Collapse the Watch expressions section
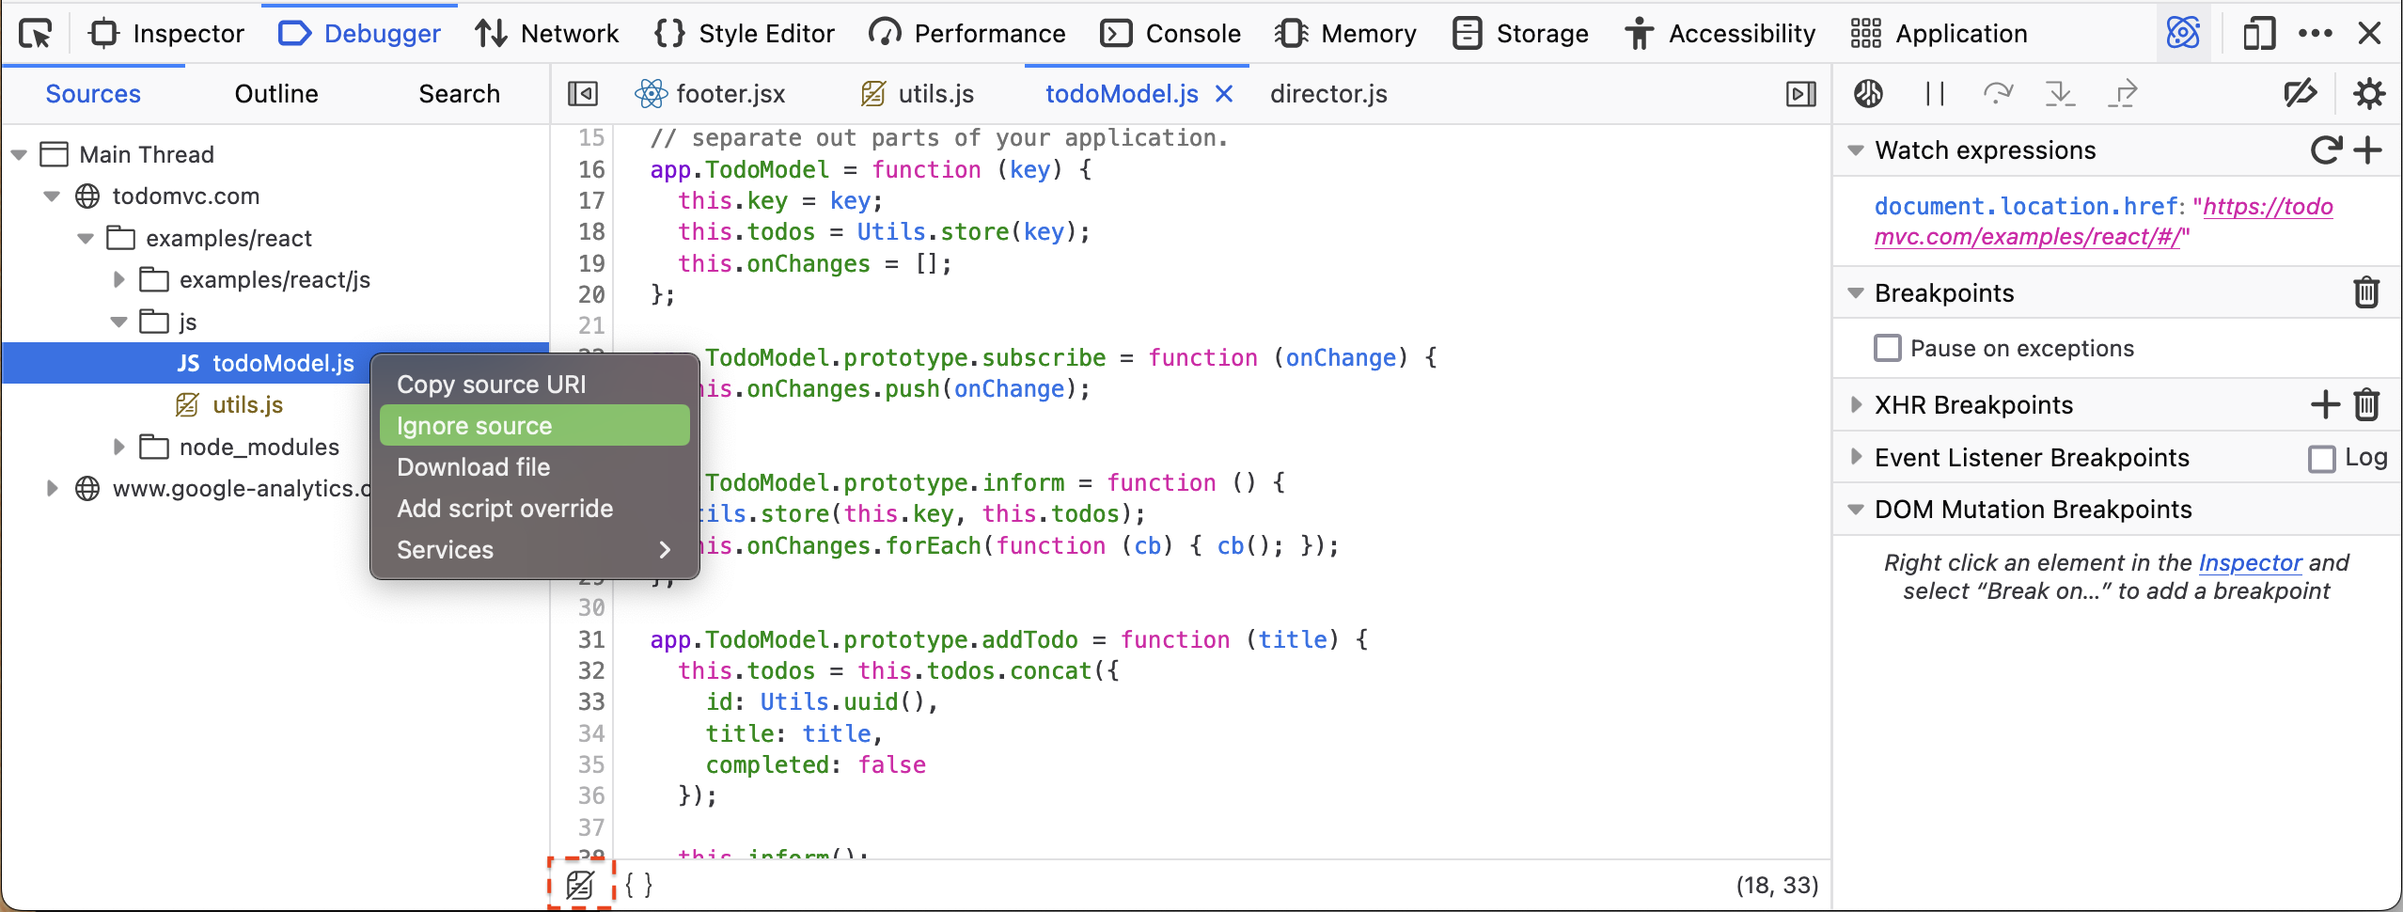The image size is (2403, 912). pos(1856,150)
